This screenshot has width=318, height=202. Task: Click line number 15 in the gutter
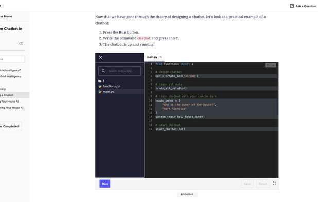point(151,121)
